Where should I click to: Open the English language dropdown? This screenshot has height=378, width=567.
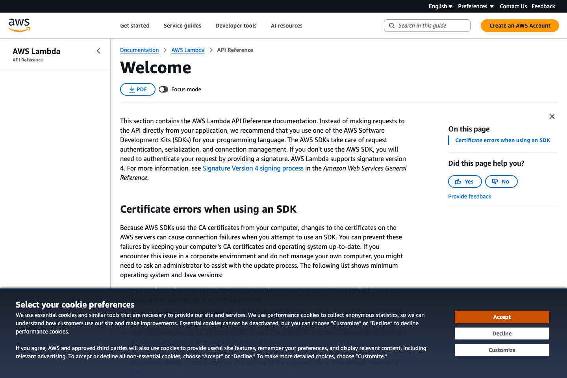pos(440,6)
